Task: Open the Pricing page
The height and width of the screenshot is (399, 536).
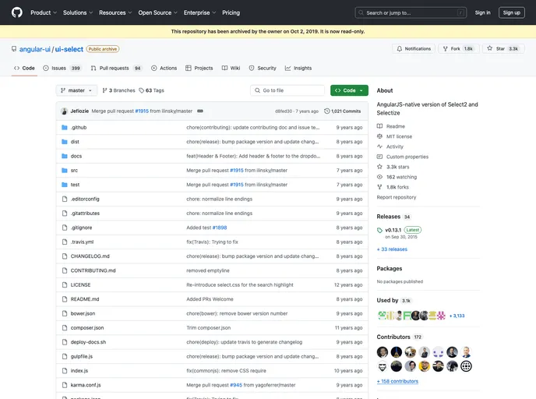Action: (x=231, y=12)
